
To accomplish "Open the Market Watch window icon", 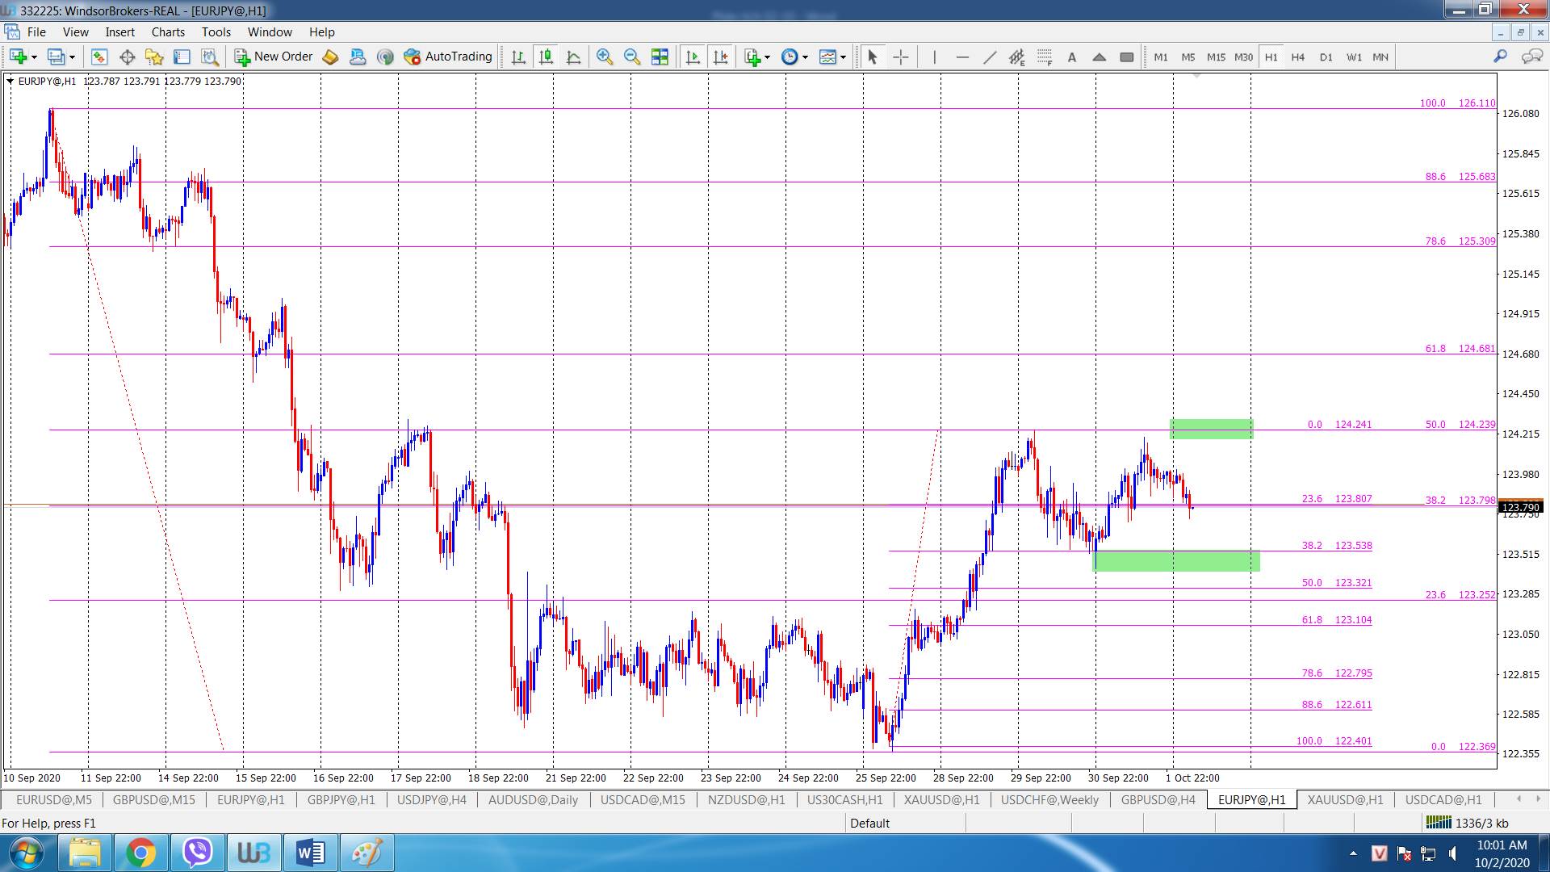I will [99, 57].
